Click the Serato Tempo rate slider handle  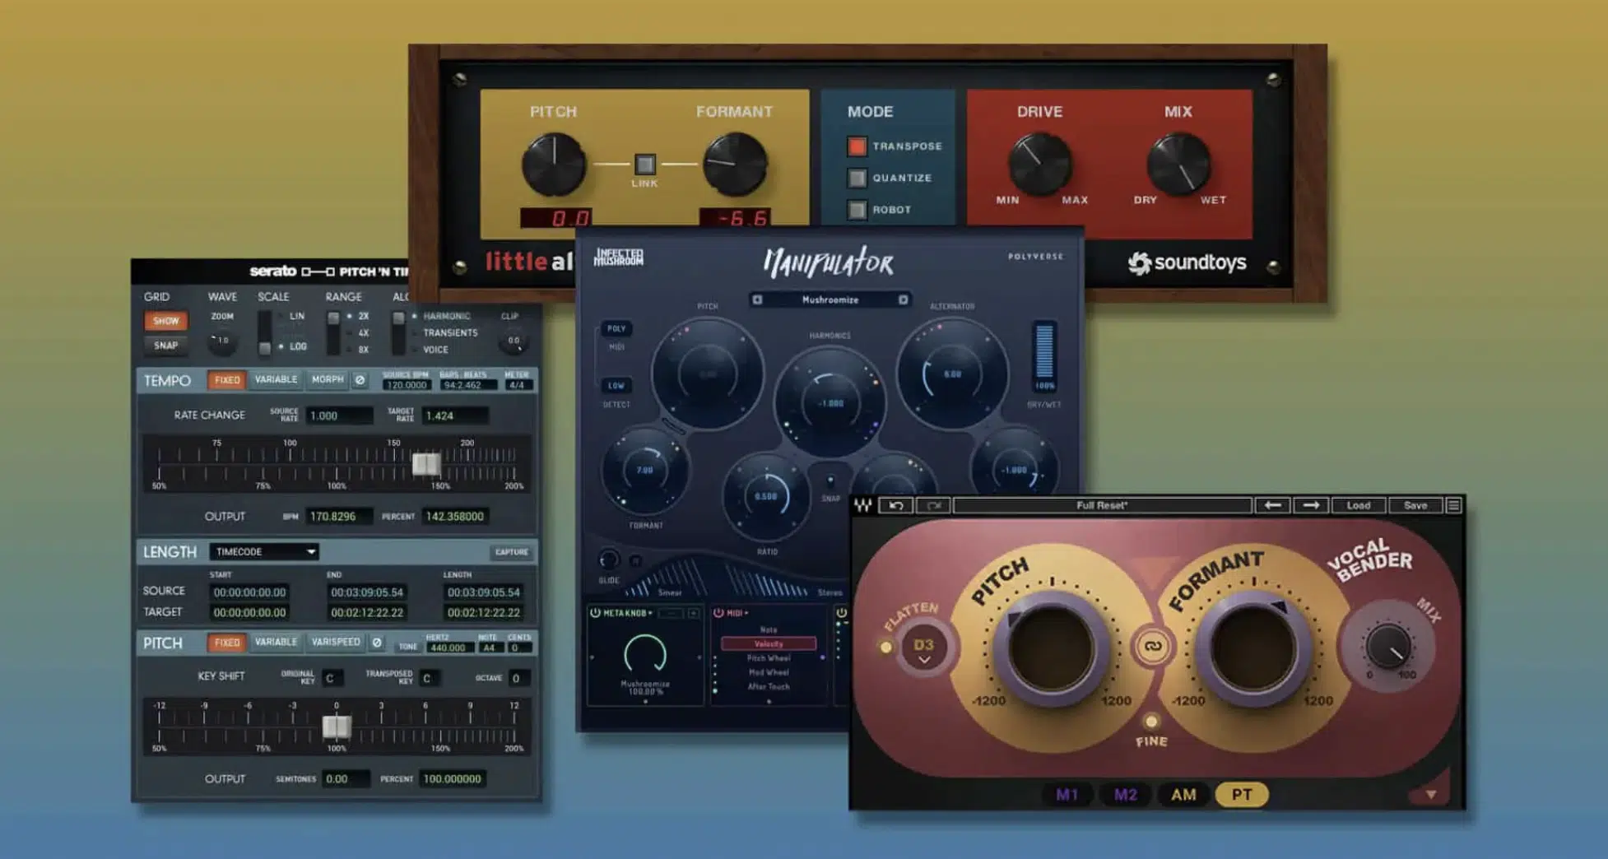pyautogui.click(x=426, y=465)
